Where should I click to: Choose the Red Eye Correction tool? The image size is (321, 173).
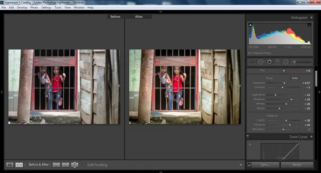[x=269, y=62]
